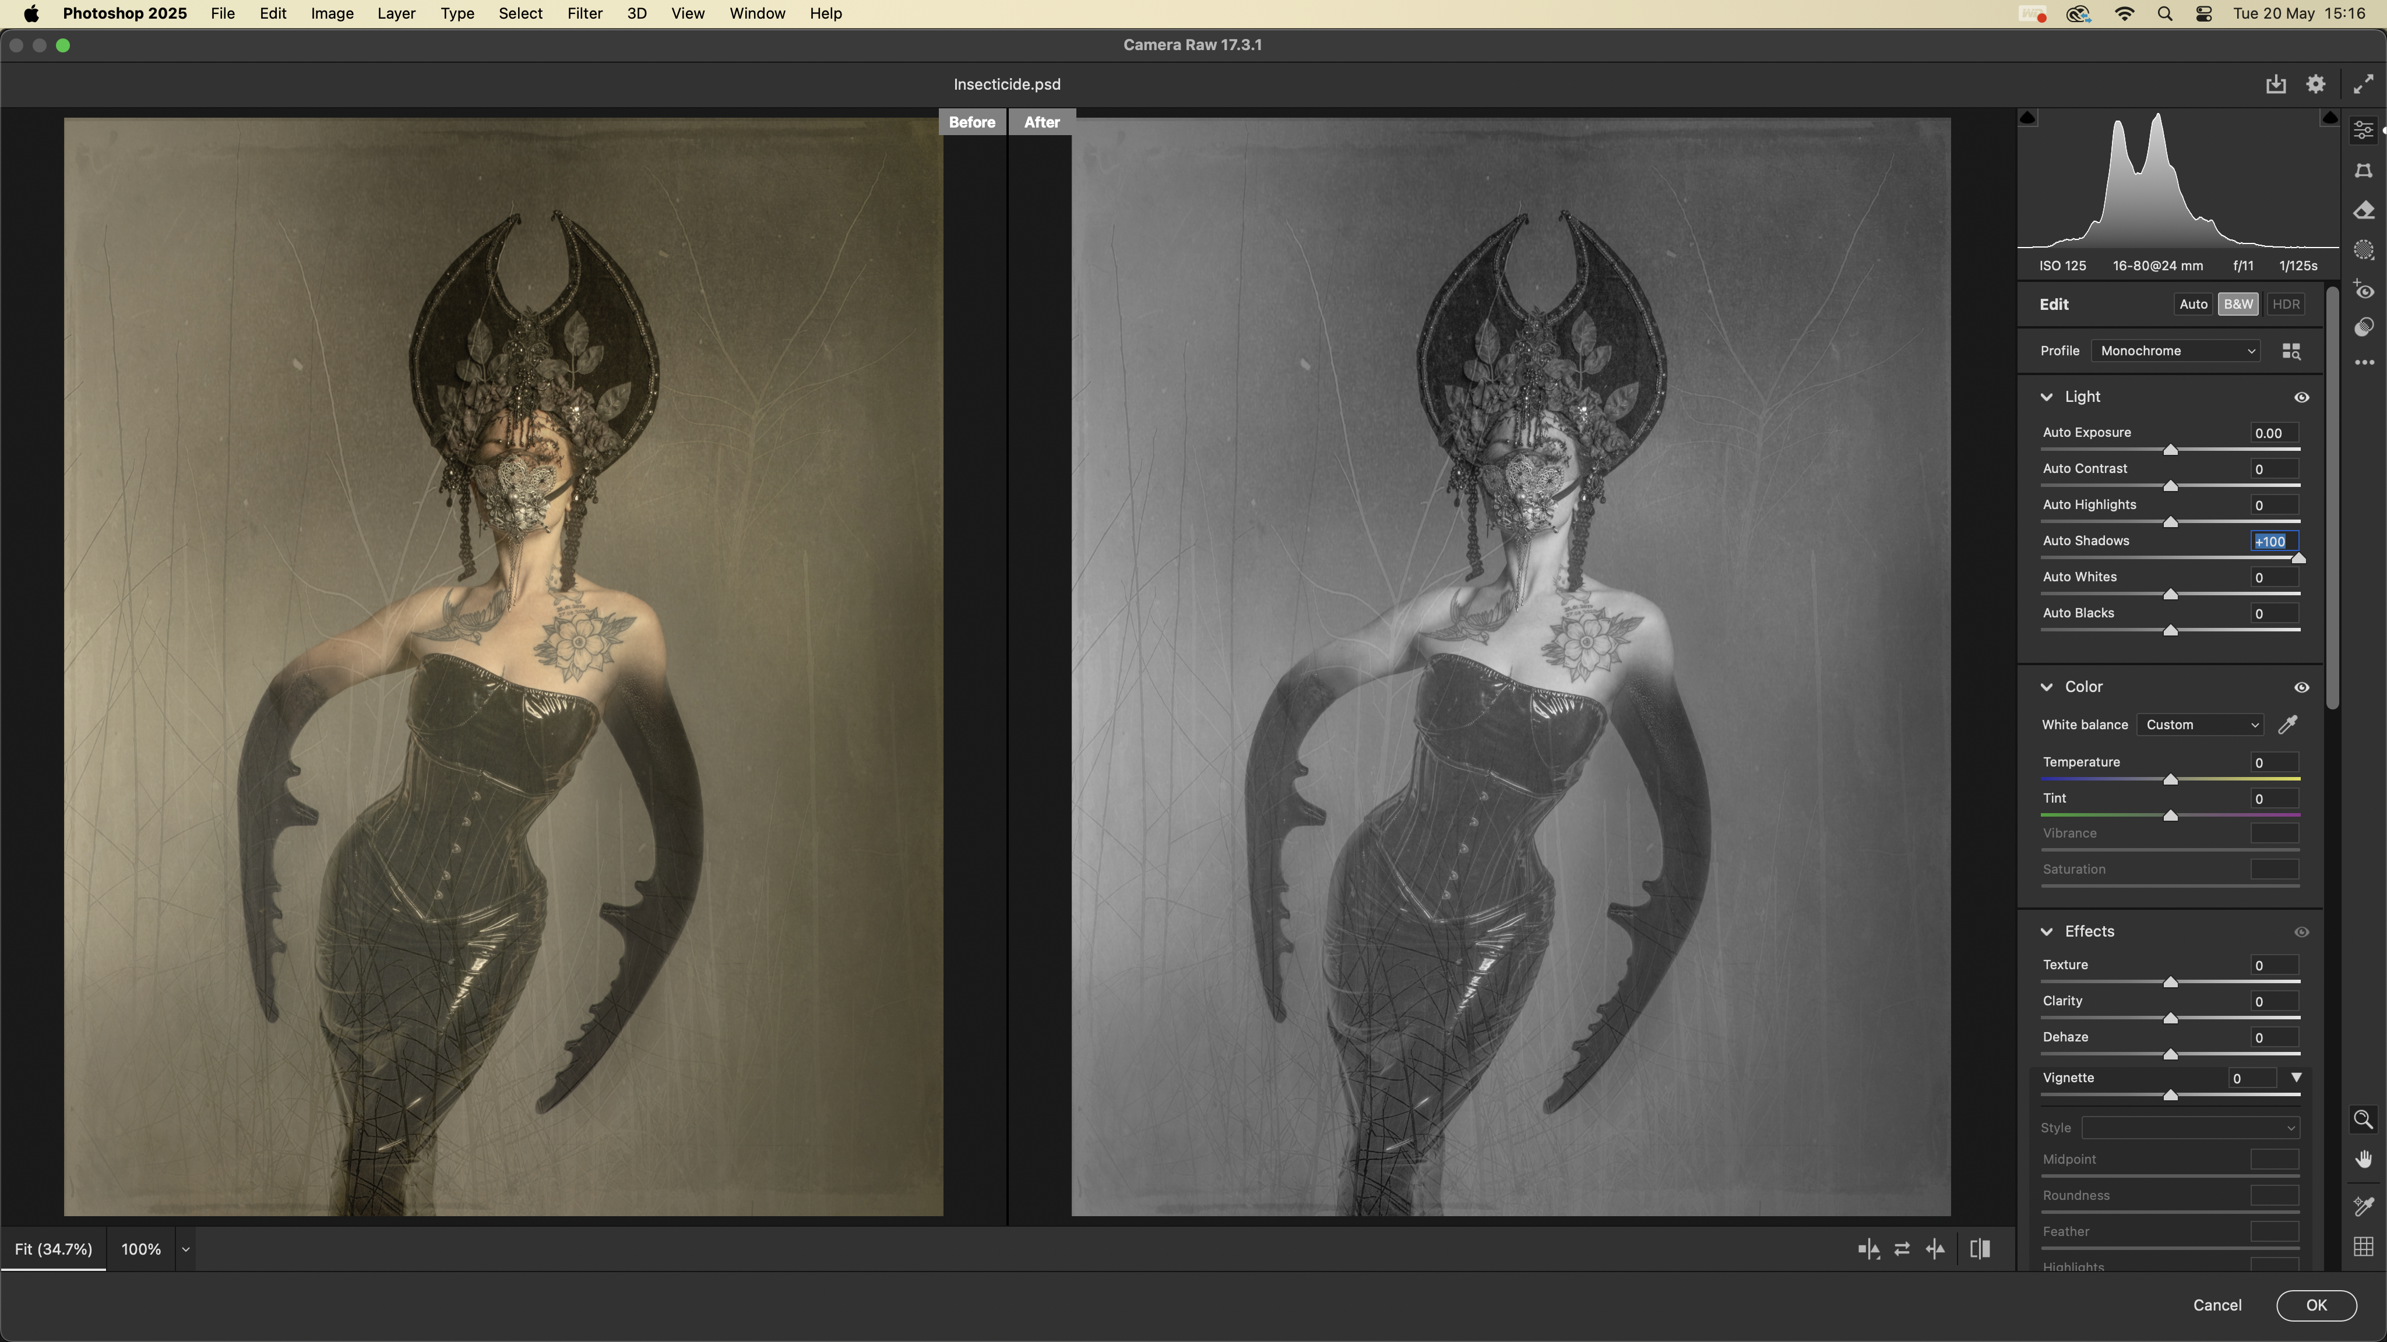Viewport: 2387px width, 1342px height.
Task: Toggle the B&W treatment button
Action: click(2238, 305)
